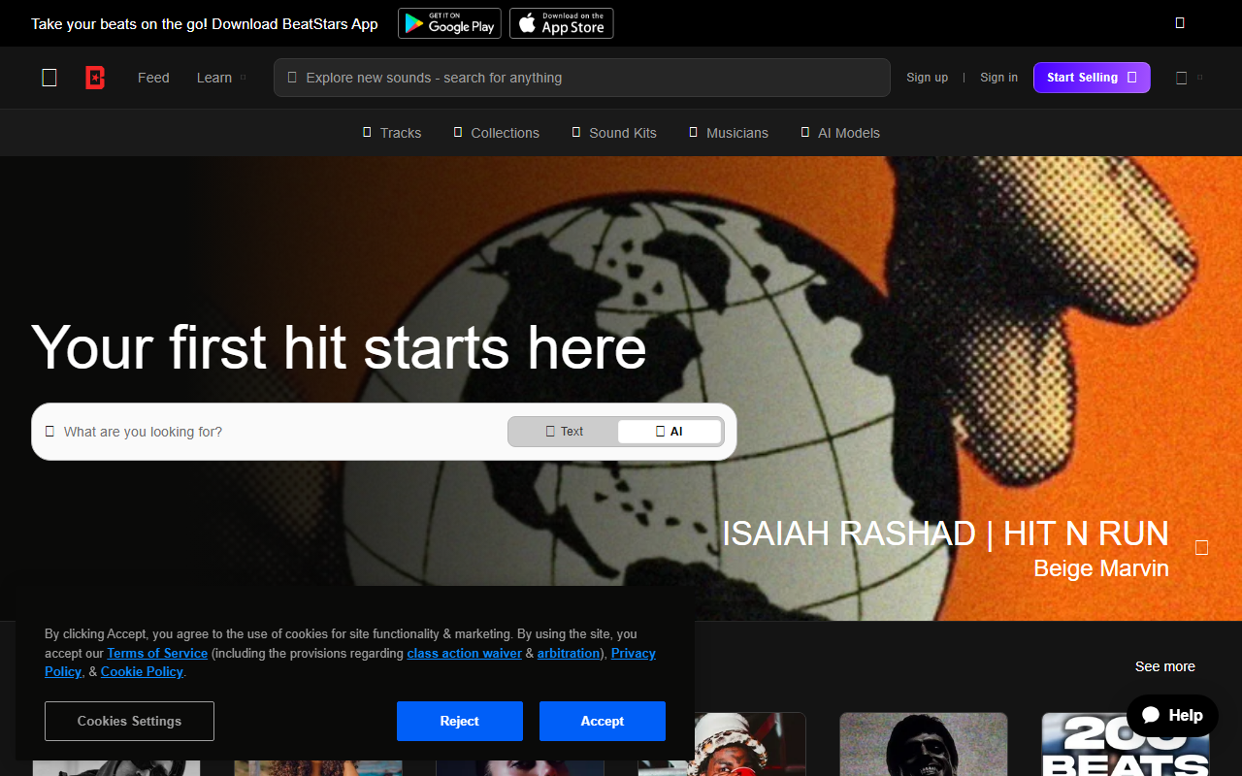Play the featured hero track icon
The image size is (1242, 776).
click(1201, 548)
